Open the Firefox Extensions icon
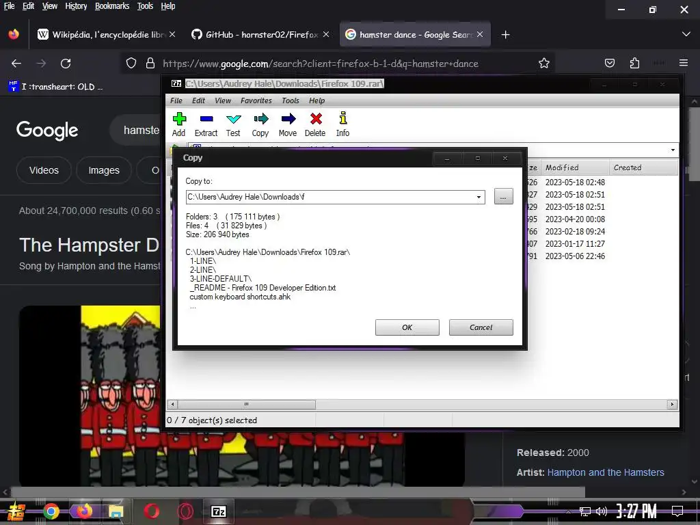 pyautogui.click(x=635, y=64)
